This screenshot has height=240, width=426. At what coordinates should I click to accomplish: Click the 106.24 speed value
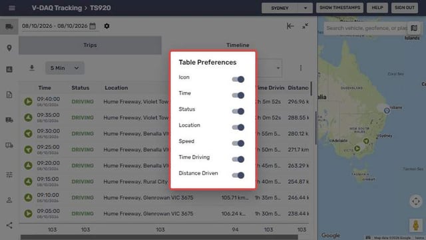point(233,213)
